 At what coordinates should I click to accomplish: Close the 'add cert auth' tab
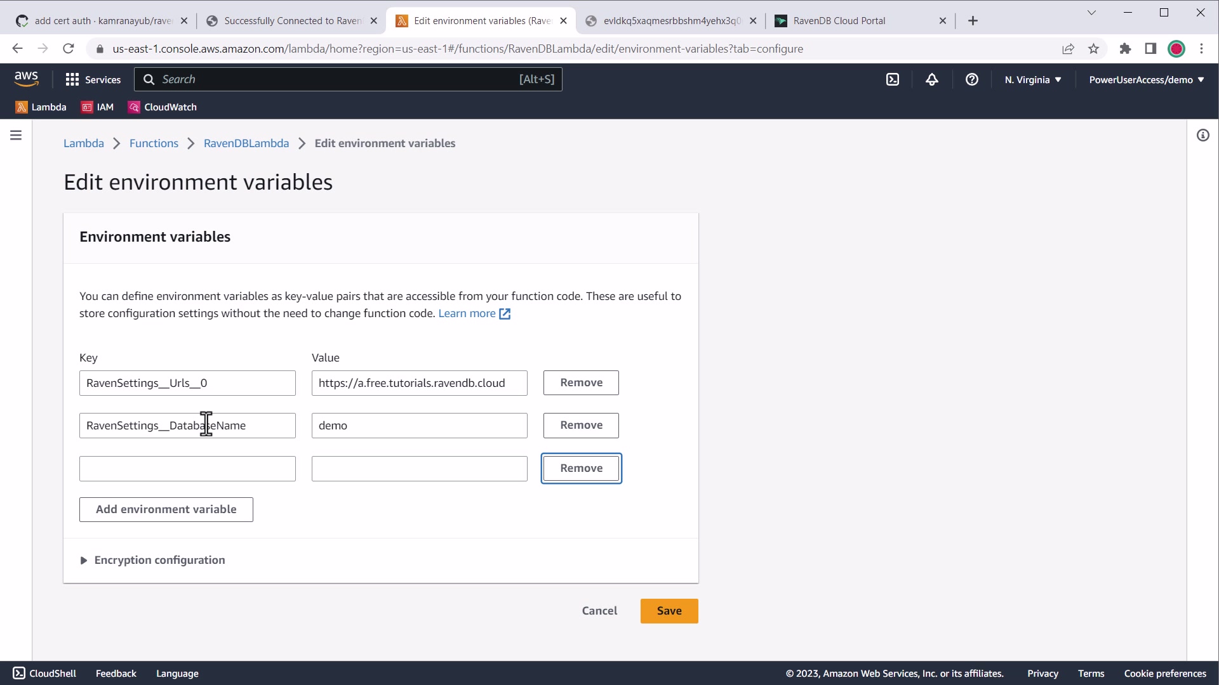(184, 21)
